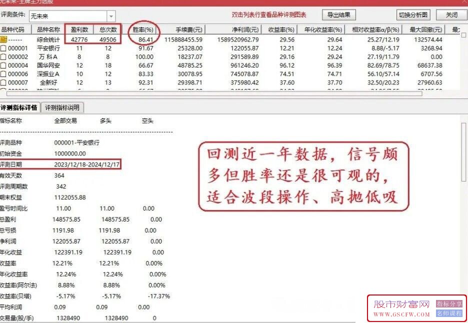Click the folder icon beside 综合统计 row
This screenshot has width=468, height=323.
[3, 39]
